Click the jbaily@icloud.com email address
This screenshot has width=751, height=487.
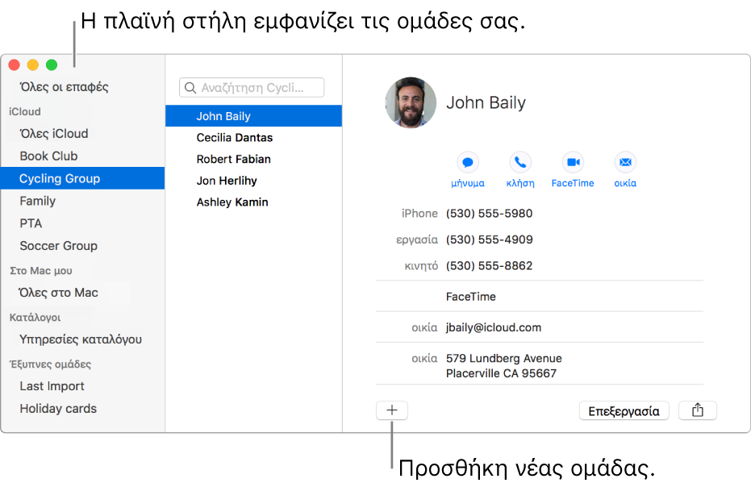[494, 328]
